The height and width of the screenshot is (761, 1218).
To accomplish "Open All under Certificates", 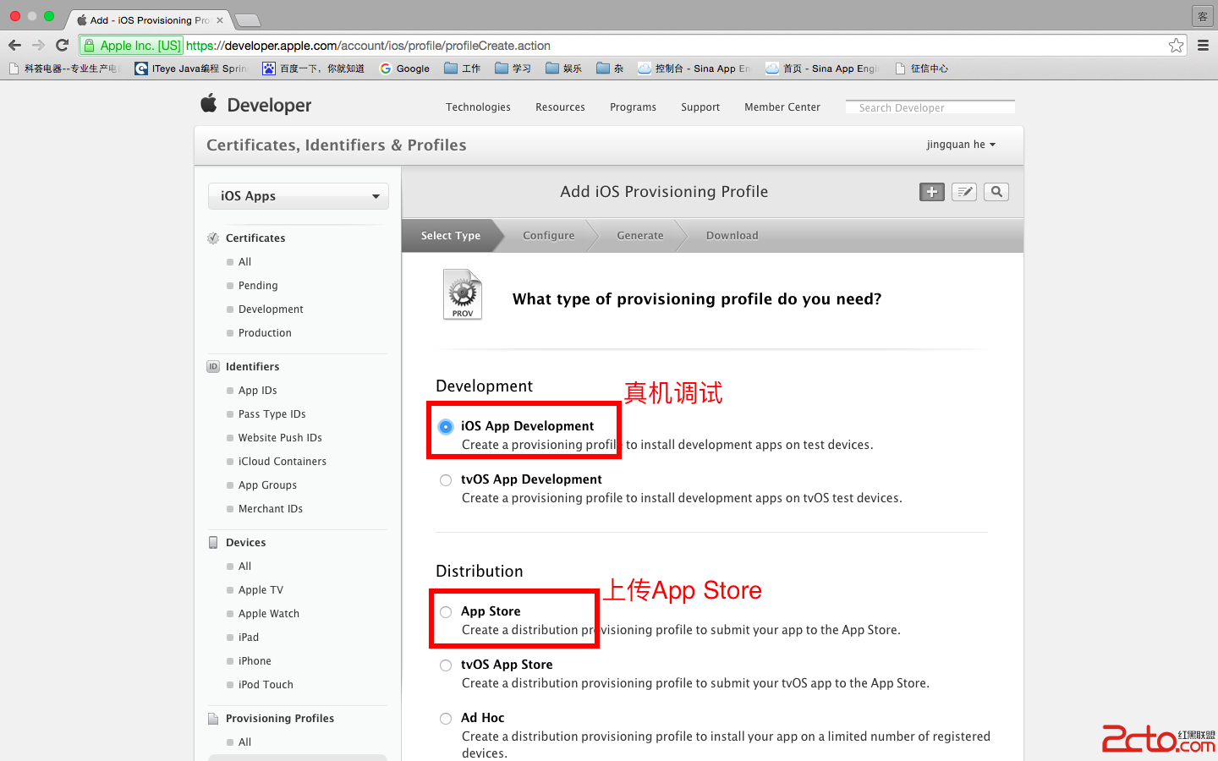I will pyautogui.click(x=244, y=262).
